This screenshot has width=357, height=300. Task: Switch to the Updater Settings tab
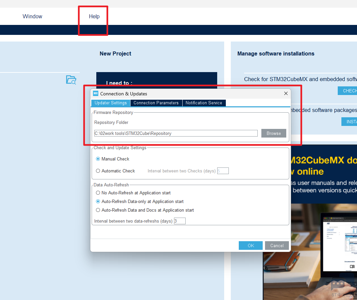pos(111,103)
